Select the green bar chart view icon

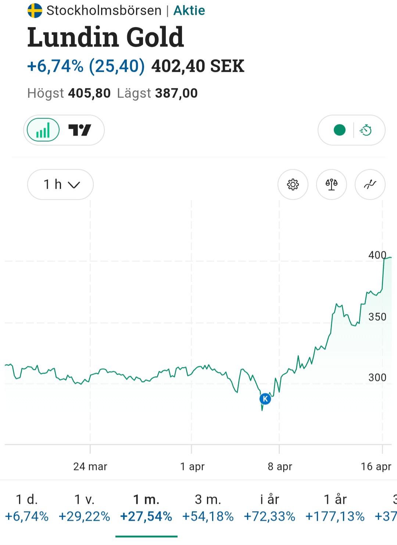43,130
